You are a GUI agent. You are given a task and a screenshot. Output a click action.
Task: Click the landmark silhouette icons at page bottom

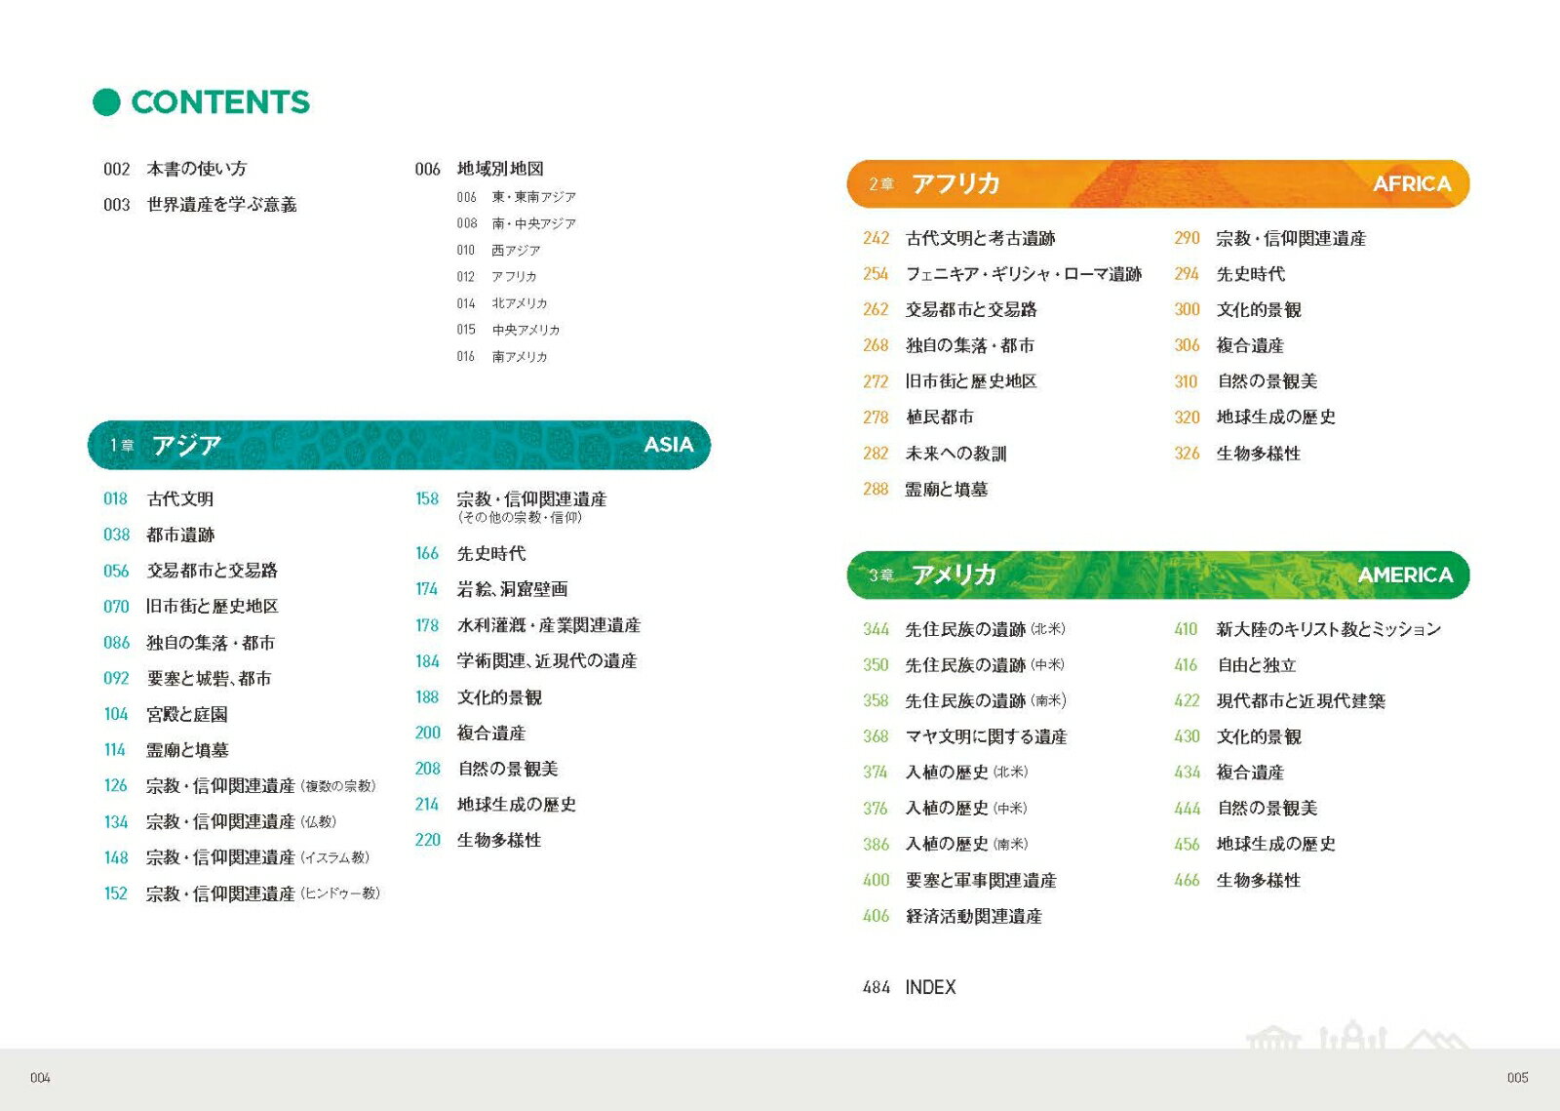(1355, 1036)
